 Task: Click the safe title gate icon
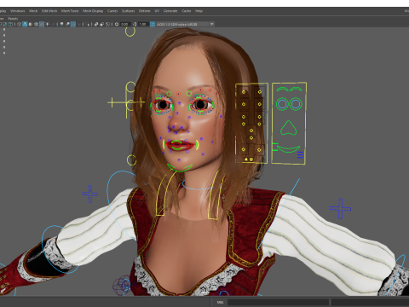coord(10,24)
